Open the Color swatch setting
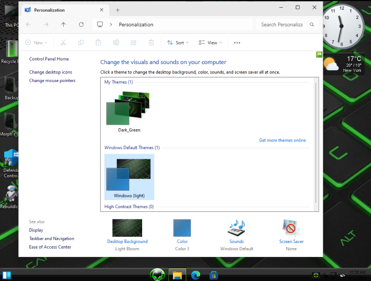Viewport: 371px width, 281px height. coord(182,228)
